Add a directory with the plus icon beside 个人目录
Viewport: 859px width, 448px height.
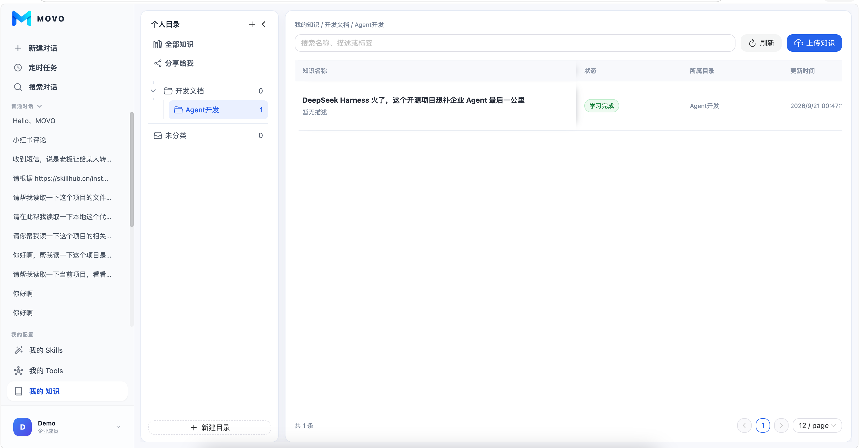tap(252, 24)
